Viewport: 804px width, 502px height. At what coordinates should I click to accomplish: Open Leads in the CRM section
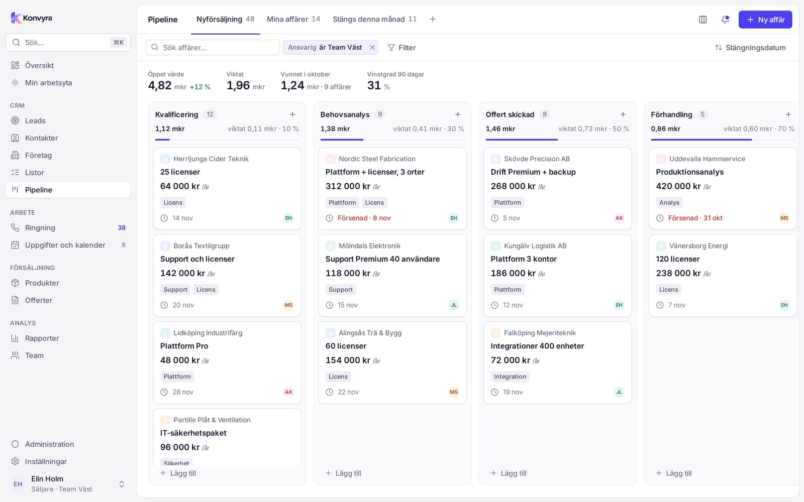[68, 120]
